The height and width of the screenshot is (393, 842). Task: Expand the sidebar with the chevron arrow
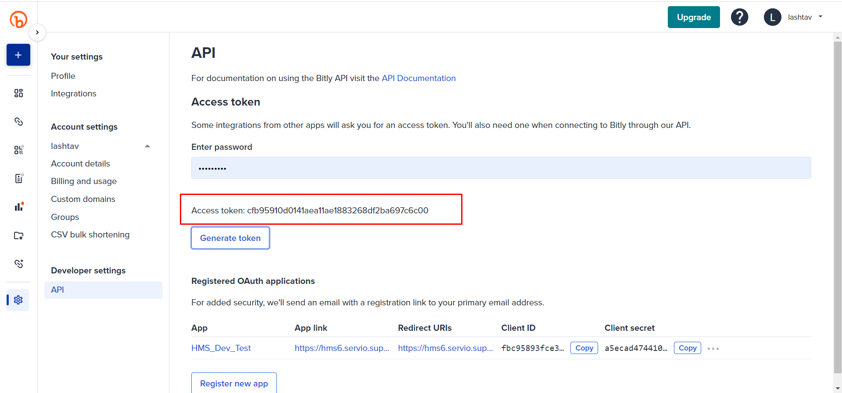point(37,32)
